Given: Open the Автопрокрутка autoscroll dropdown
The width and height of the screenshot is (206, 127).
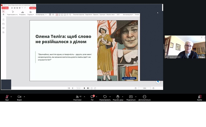Looking at the screenshot, I should tap(128, 15).
